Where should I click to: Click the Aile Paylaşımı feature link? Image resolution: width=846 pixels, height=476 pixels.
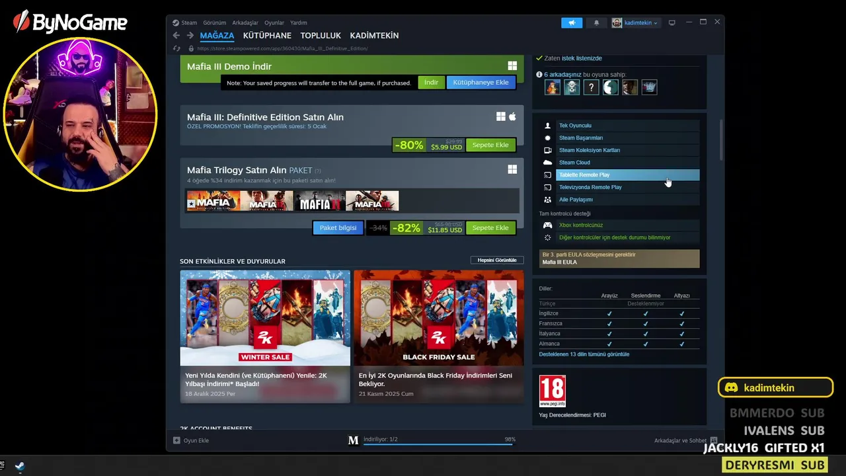point(576,200)
